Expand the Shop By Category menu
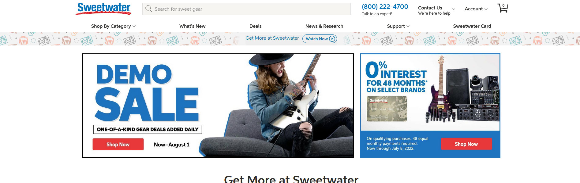 pyautogui.click(x=113, y=26)
